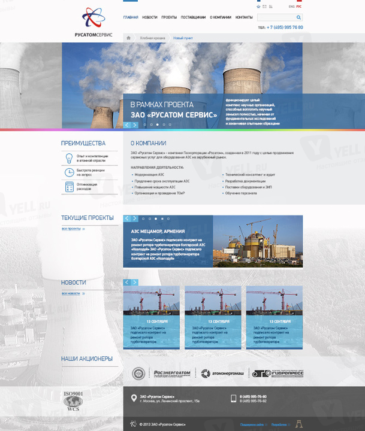This screenshot has height=431, width=365.
Task: Click hero heading 'ЗАО «РУСАТОМ СЕРВИС»'
Action: click(174, 115)
